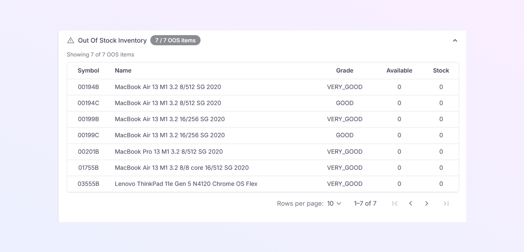This screenshot has width=524, height=252.
Task: Click the Showing 7 of 7 OOS items text
Action: click(100, 55)
